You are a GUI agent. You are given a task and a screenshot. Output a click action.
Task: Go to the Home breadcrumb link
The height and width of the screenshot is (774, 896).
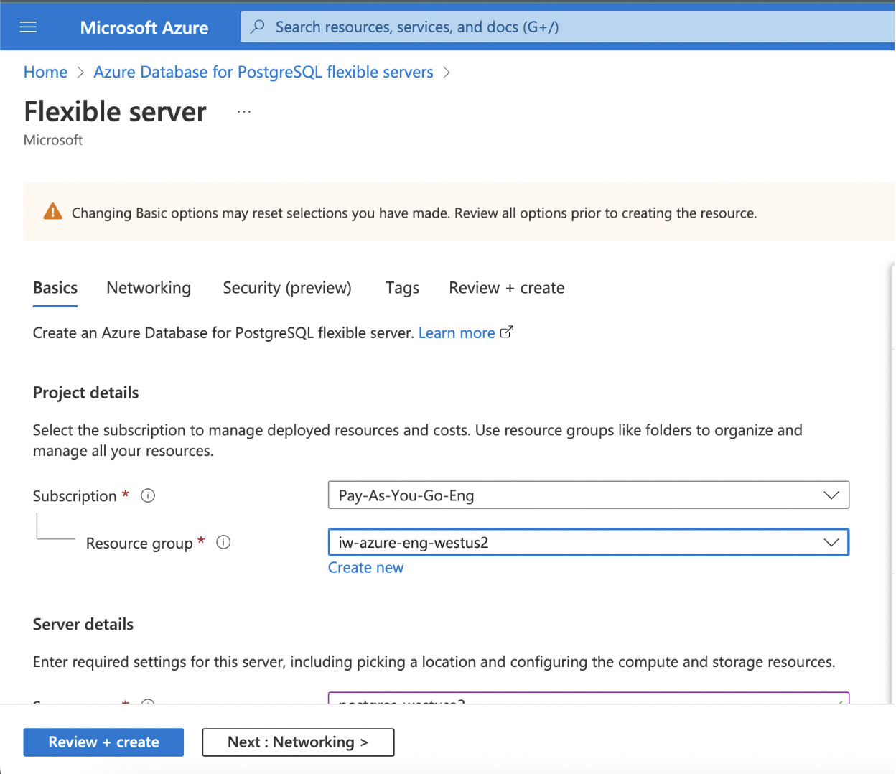point(45,72)
